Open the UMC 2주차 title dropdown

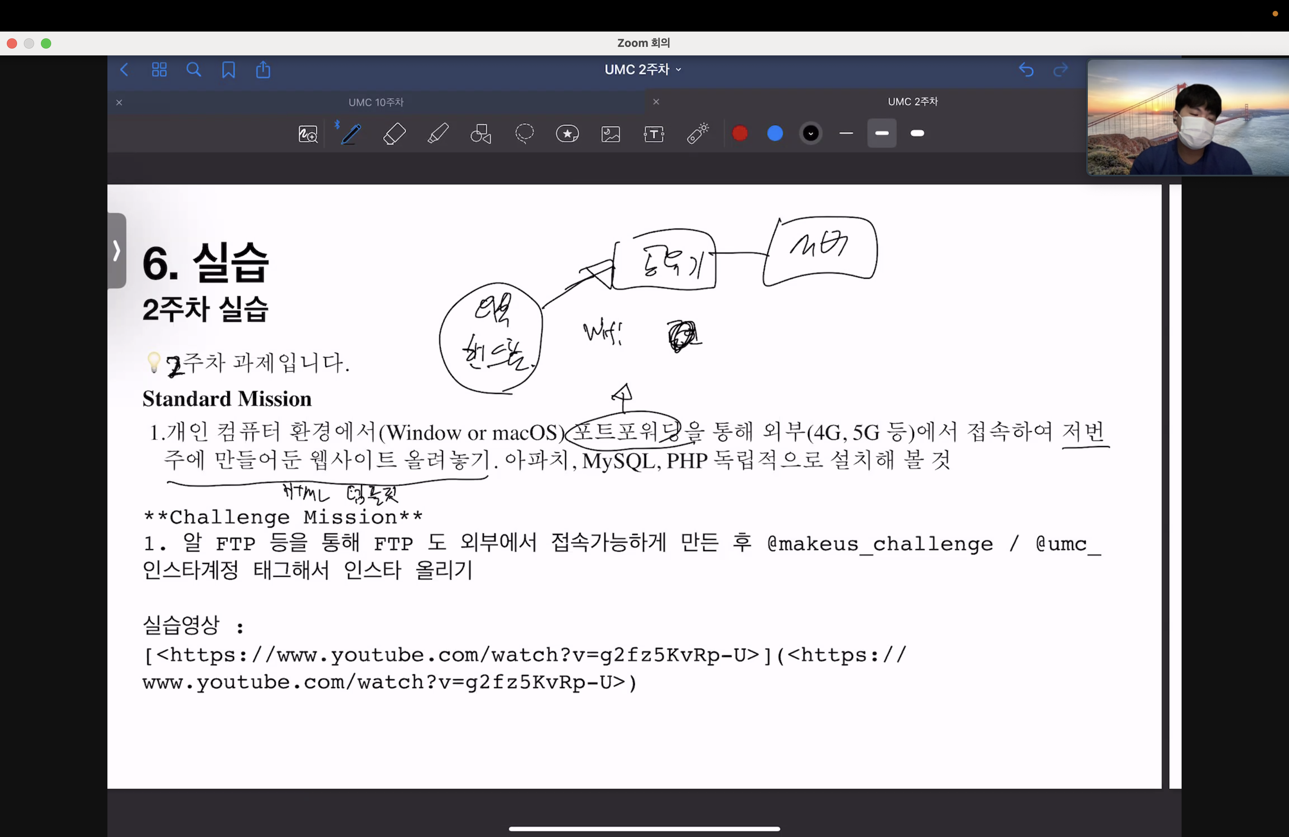[x=643, y=70]
